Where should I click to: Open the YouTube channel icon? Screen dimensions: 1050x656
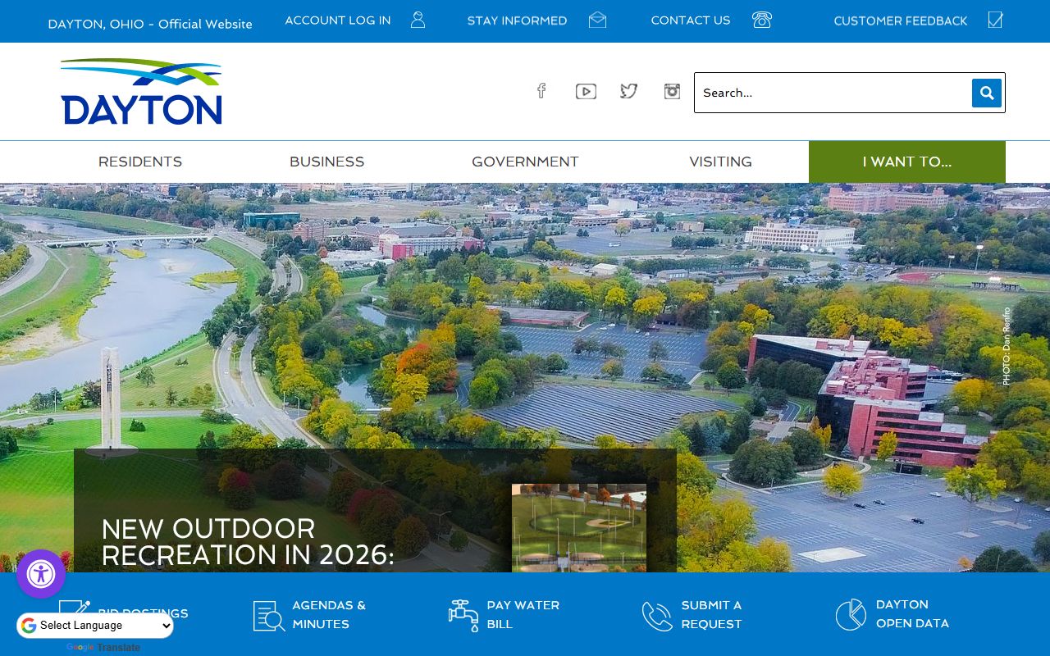[586, 91]
